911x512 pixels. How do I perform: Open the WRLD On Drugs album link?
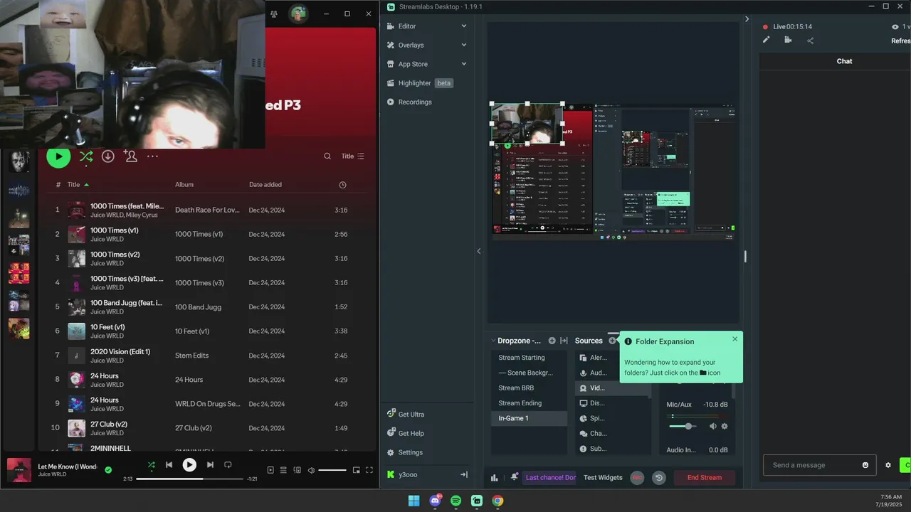(208, 404)
